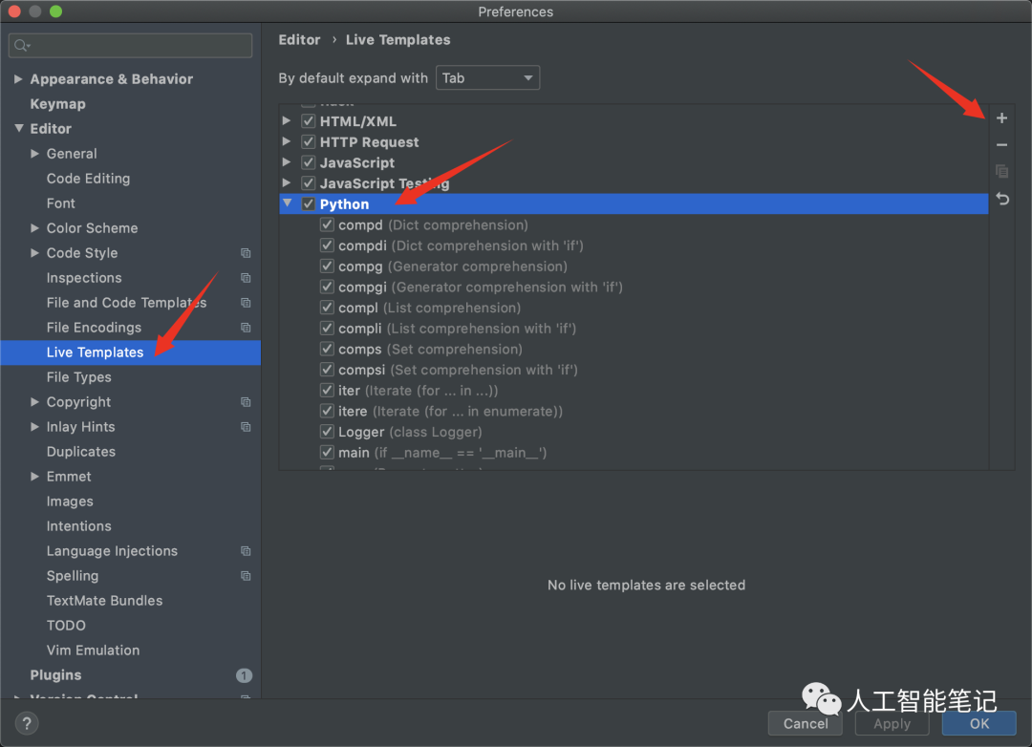
Task: Click the project-level icon beside Code Style
Action: tap(246, 253)
